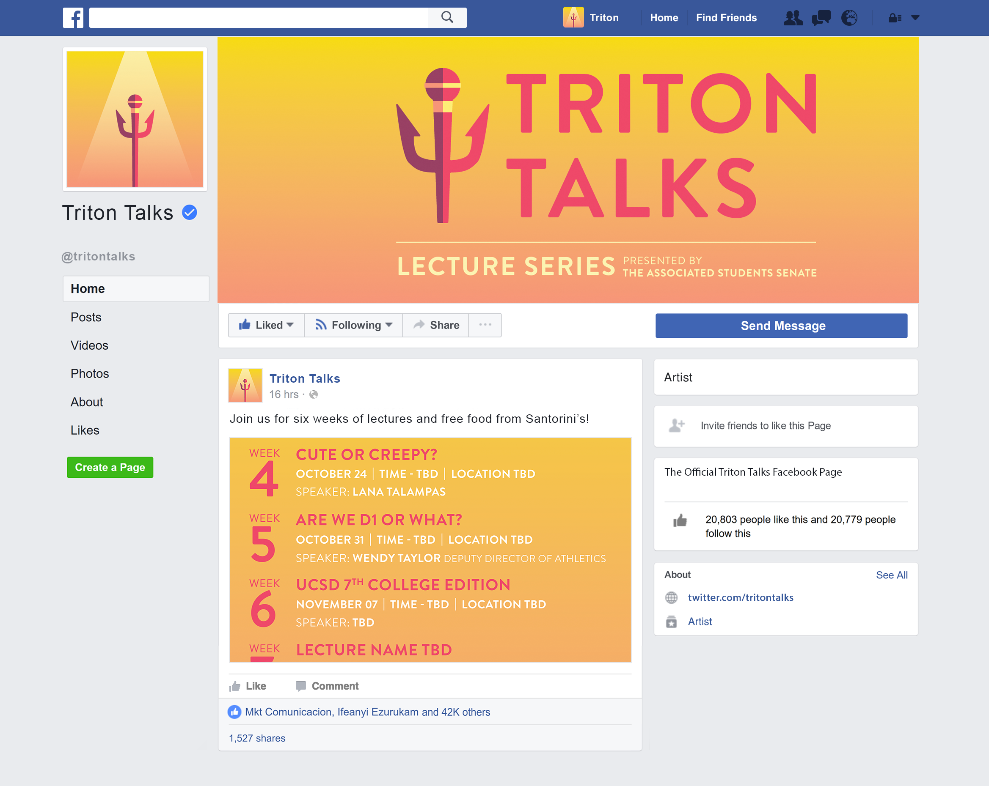Image resolution: width=989 pixels, height=786 pixels.
Task: Open the Triton Talks cover photo
Action: coord(568,170)
